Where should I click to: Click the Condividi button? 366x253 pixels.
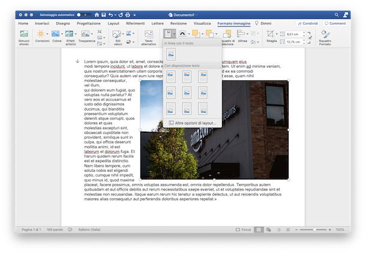[308, 23]
